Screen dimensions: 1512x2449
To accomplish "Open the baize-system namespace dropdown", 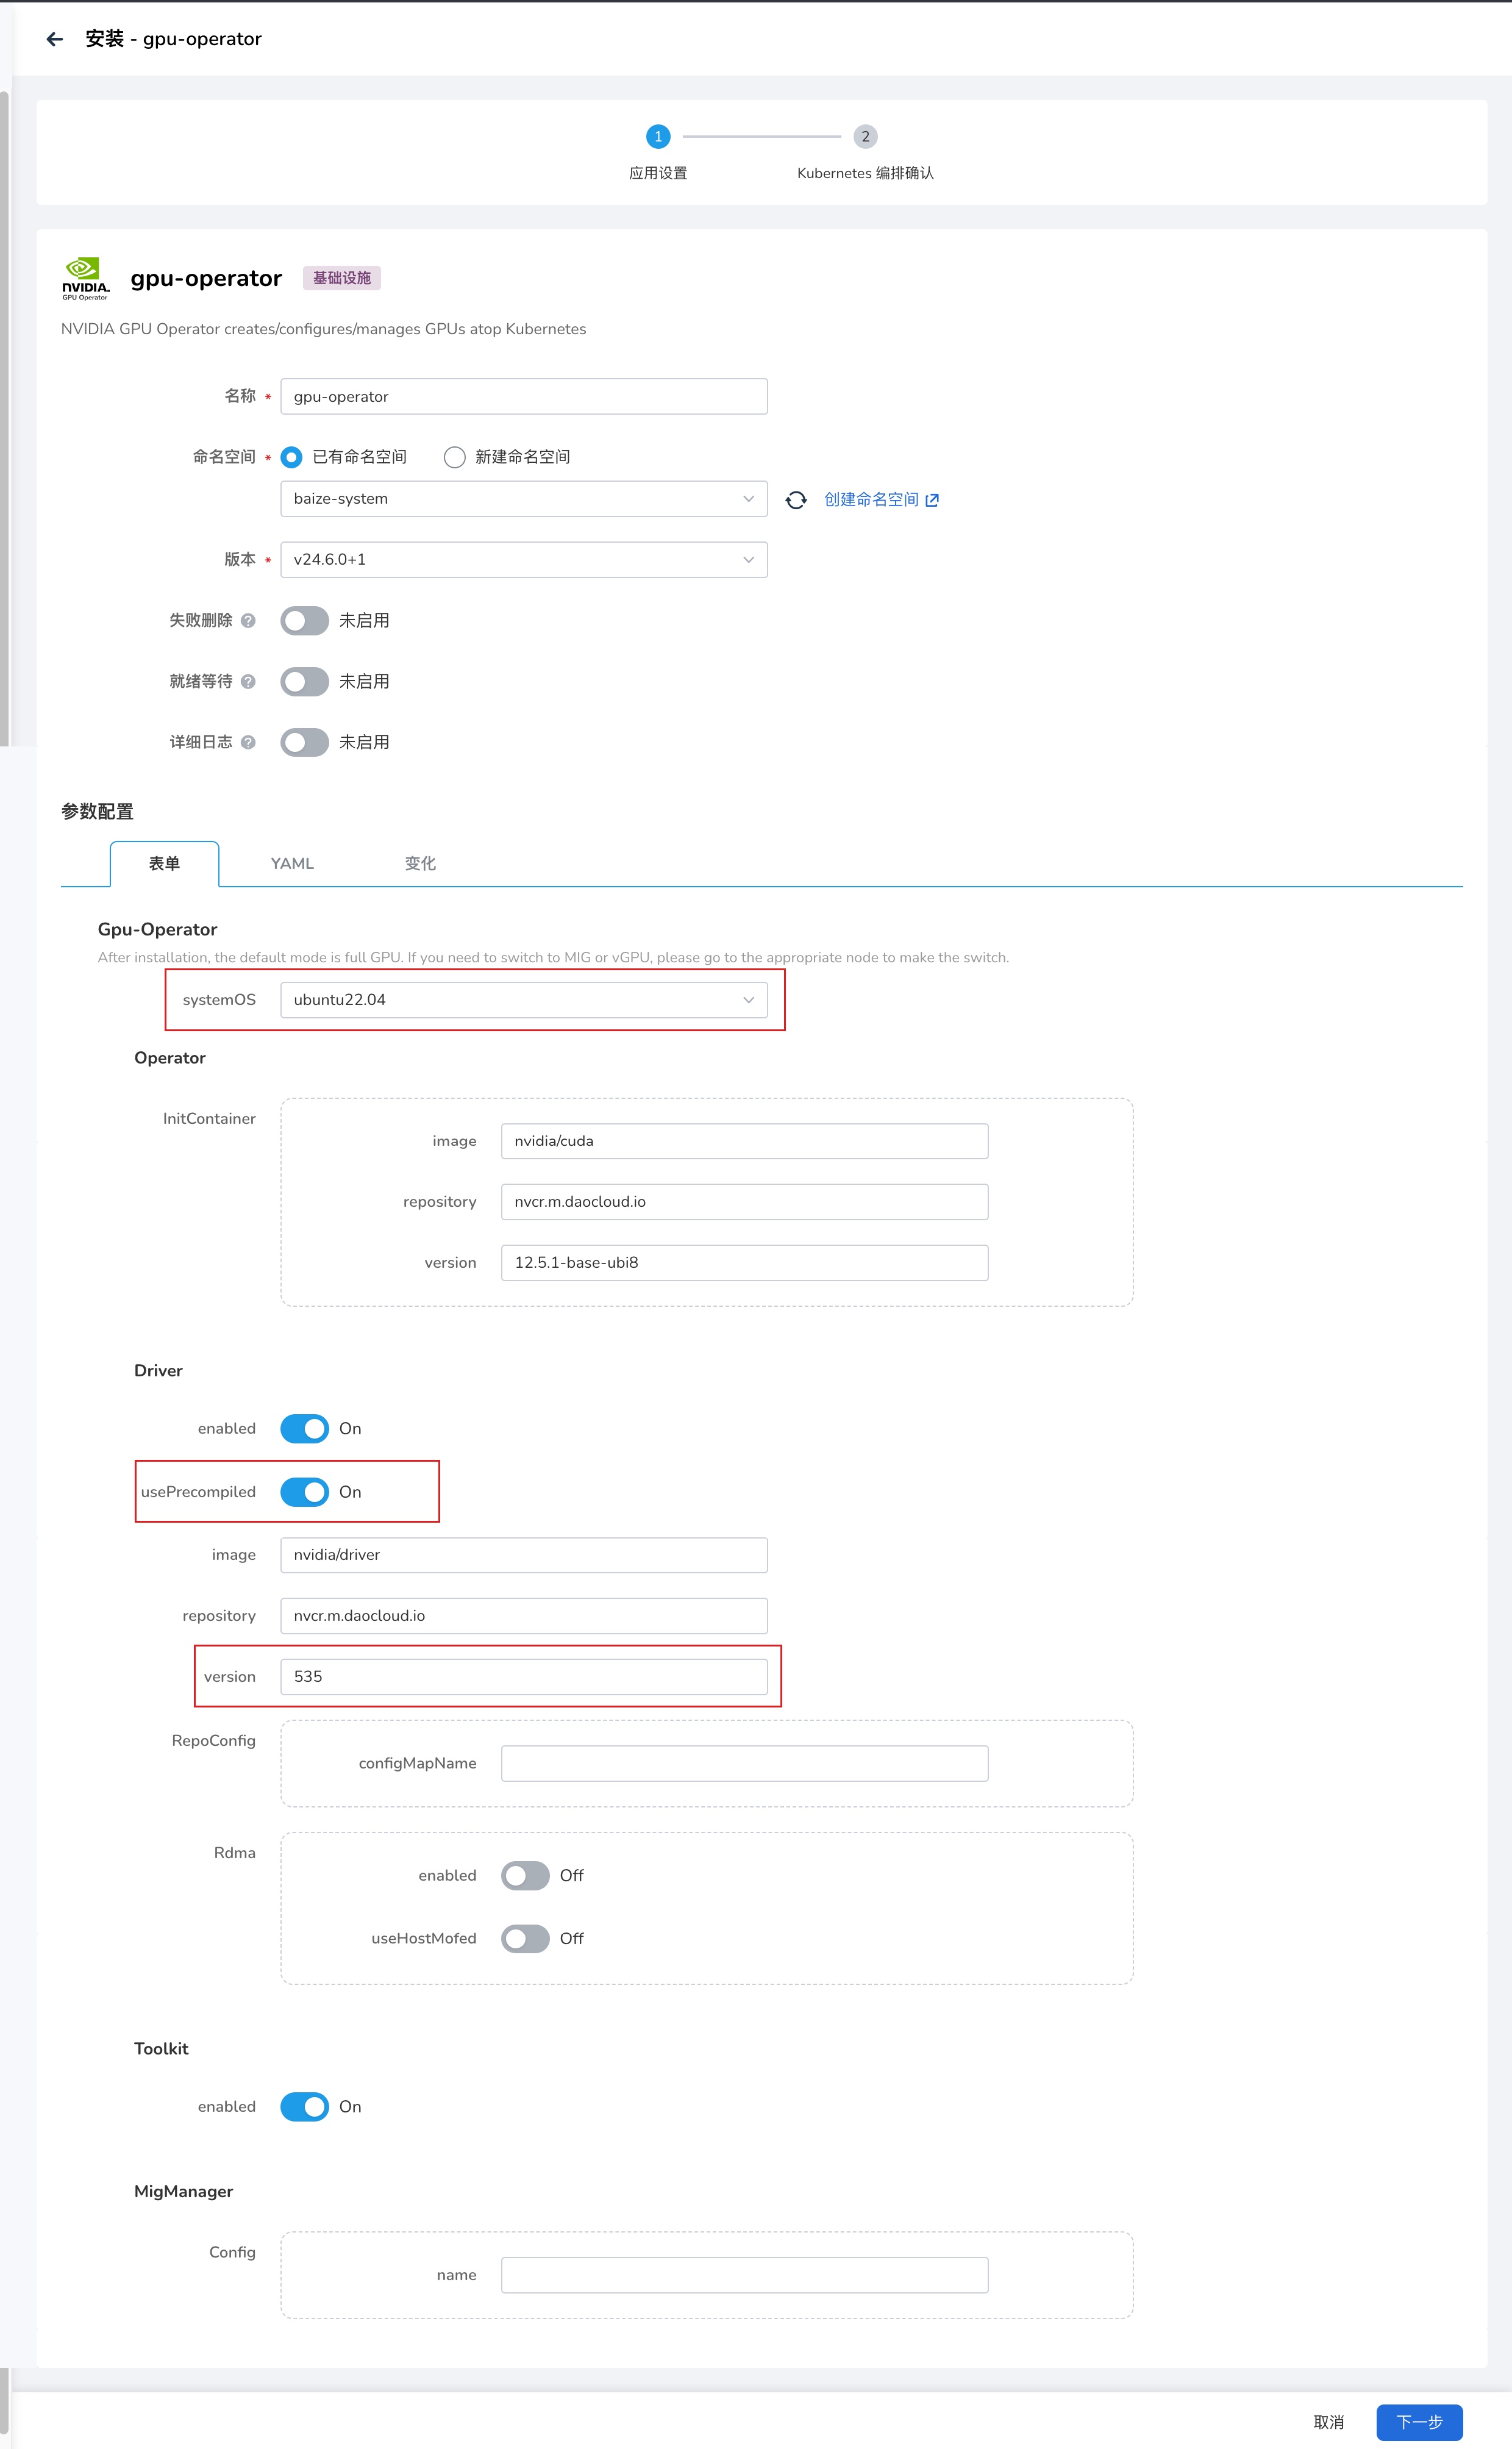I will point(523,499).
